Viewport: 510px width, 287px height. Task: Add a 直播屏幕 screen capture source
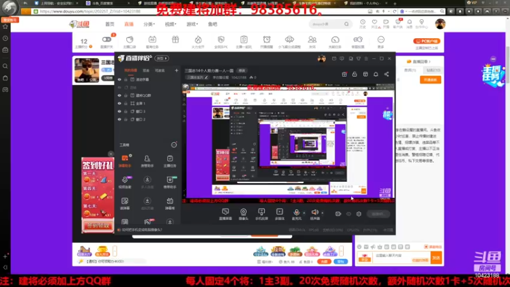coord(226,214)
